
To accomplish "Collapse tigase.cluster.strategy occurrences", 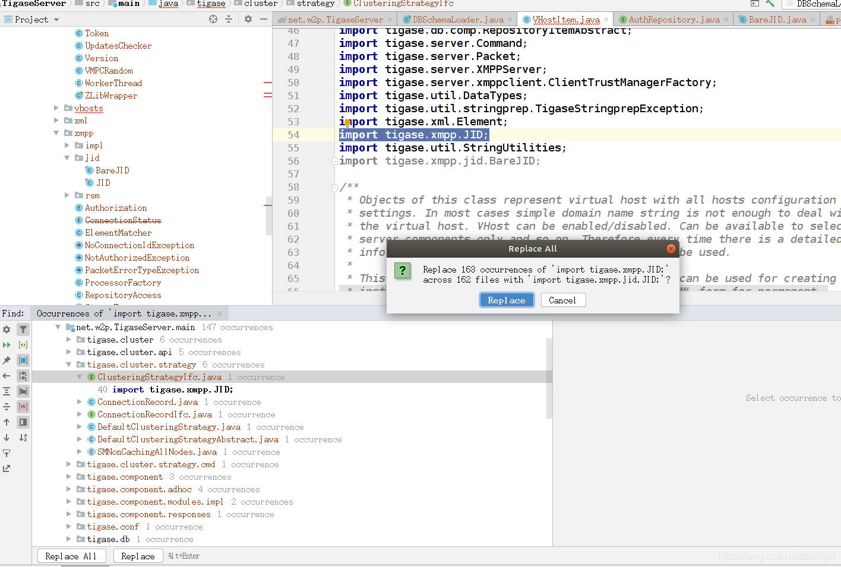I will point(69,365).
